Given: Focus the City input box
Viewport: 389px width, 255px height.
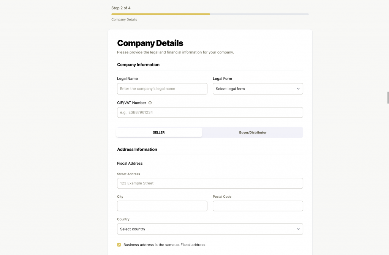Looking at the screenshot, I should [162, 206].
